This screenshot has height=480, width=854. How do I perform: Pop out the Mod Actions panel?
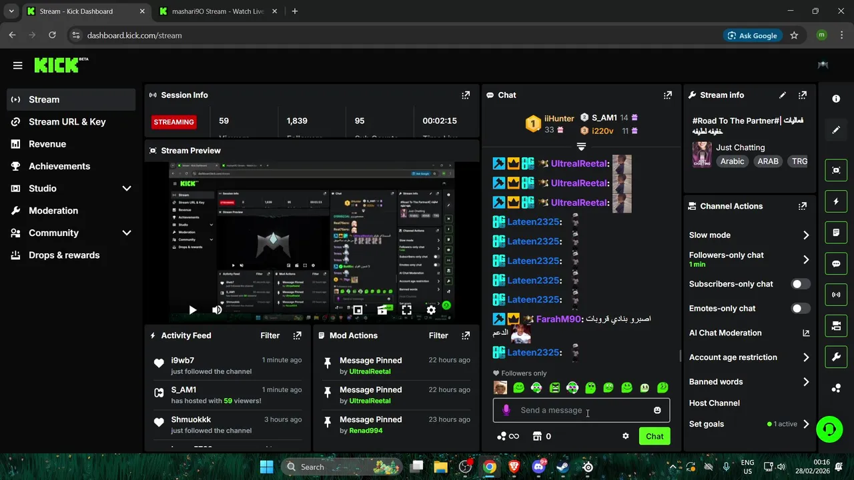(466, 336)
